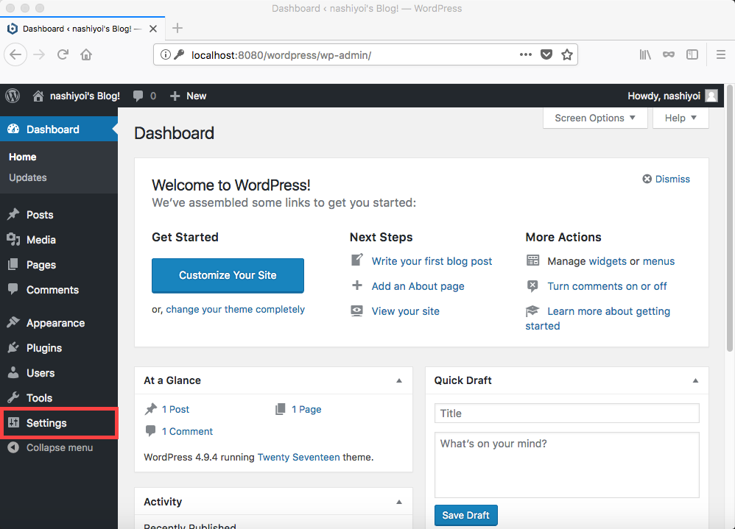
Task: Reload the page with the refresh icon
Action: [x=63, y=54]
